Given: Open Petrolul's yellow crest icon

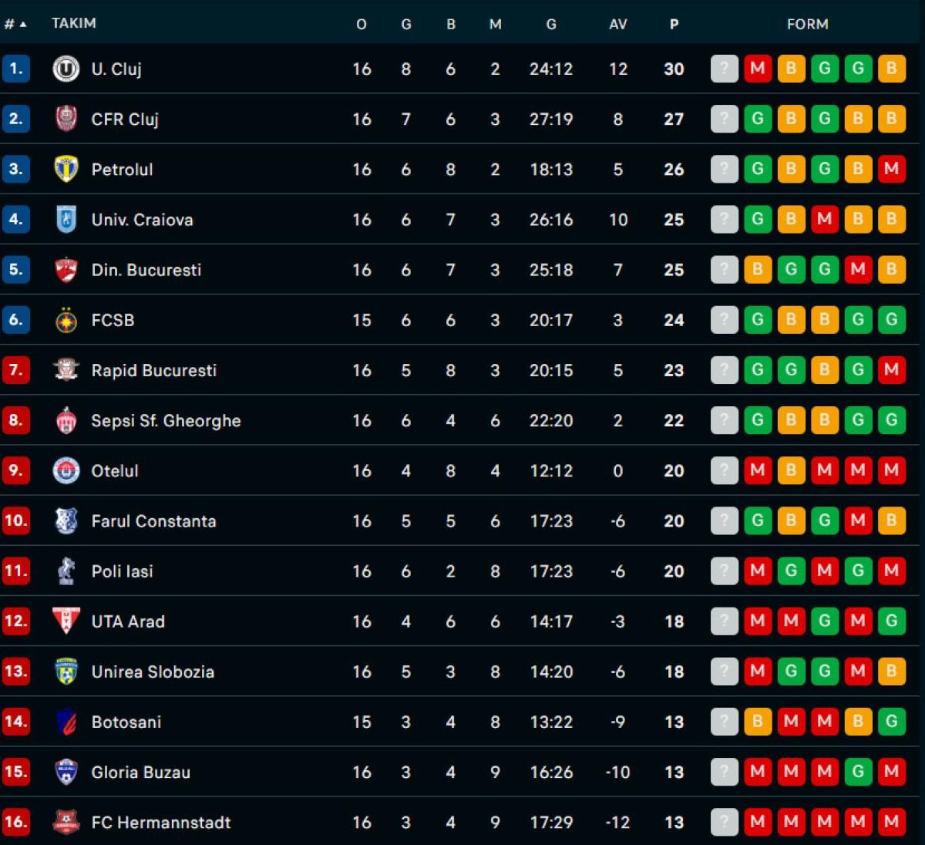Looking at the screenshot, I should (x=66, y=169).
